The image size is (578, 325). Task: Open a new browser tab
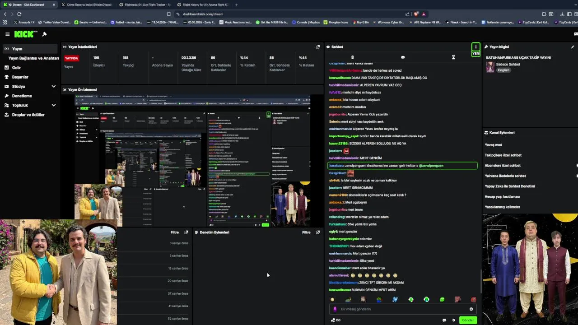(236, 5)
